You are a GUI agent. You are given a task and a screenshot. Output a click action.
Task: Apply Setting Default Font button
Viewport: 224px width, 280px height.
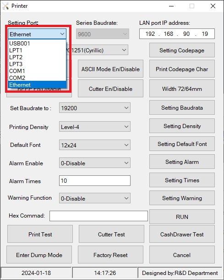[182, 144]
